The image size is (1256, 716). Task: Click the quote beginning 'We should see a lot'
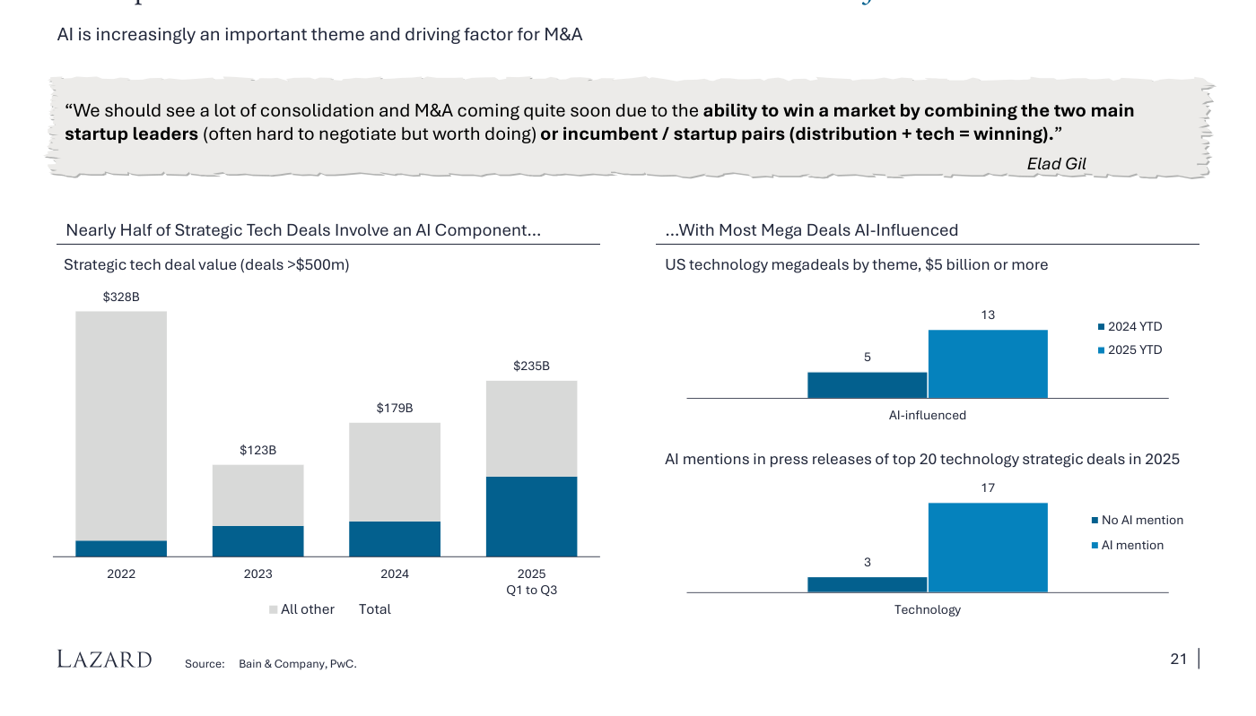pyautogui.click(x=600, y=123)
